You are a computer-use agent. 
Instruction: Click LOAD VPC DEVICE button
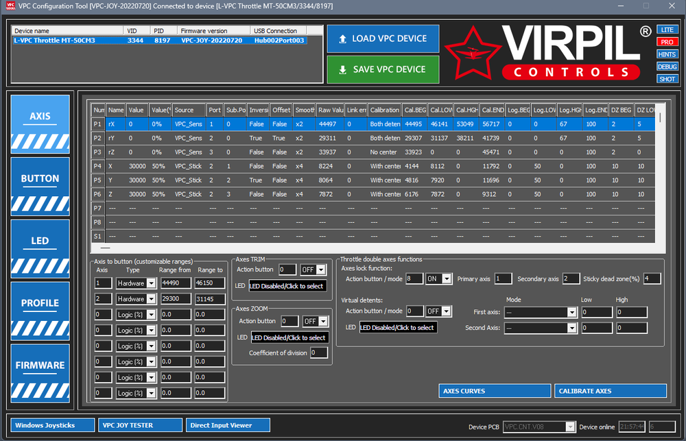pos(383,38)
